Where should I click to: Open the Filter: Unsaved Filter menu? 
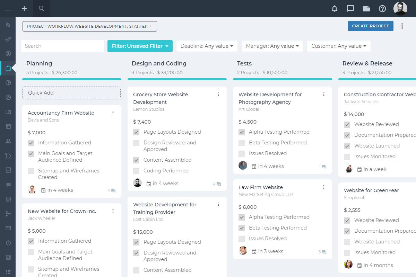point(140,46)
